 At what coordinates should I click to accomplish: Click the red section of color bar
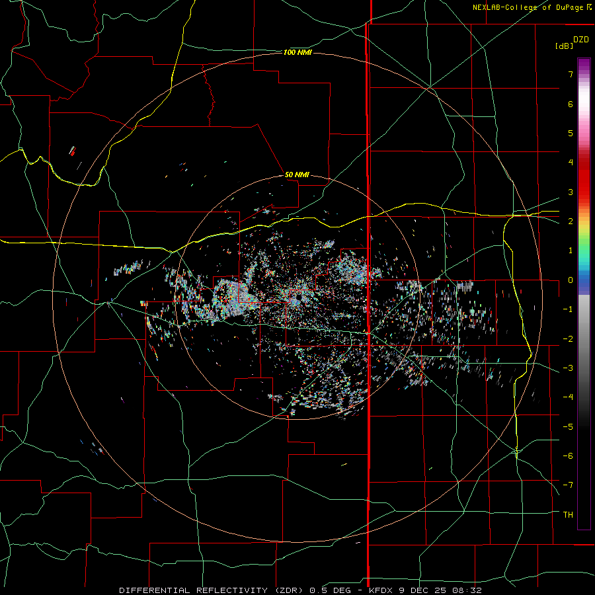(x=584, y=178)
